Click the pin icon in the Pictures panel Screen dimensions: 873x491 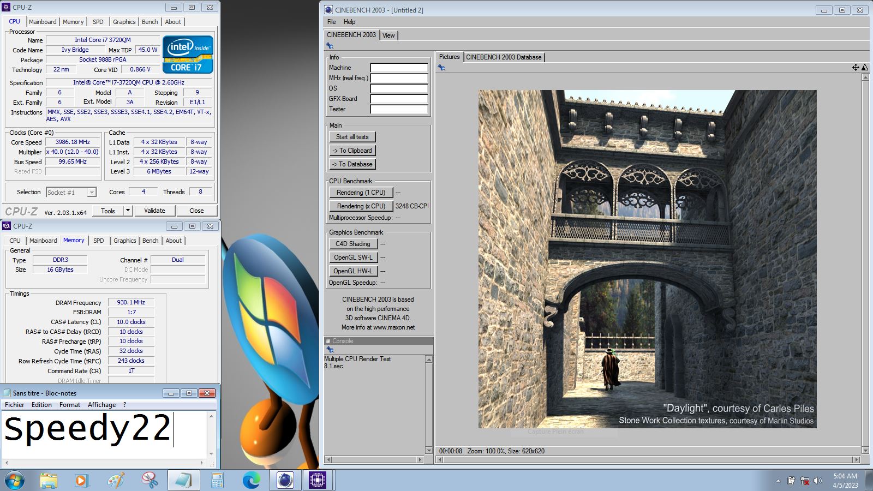pos(441,68)
